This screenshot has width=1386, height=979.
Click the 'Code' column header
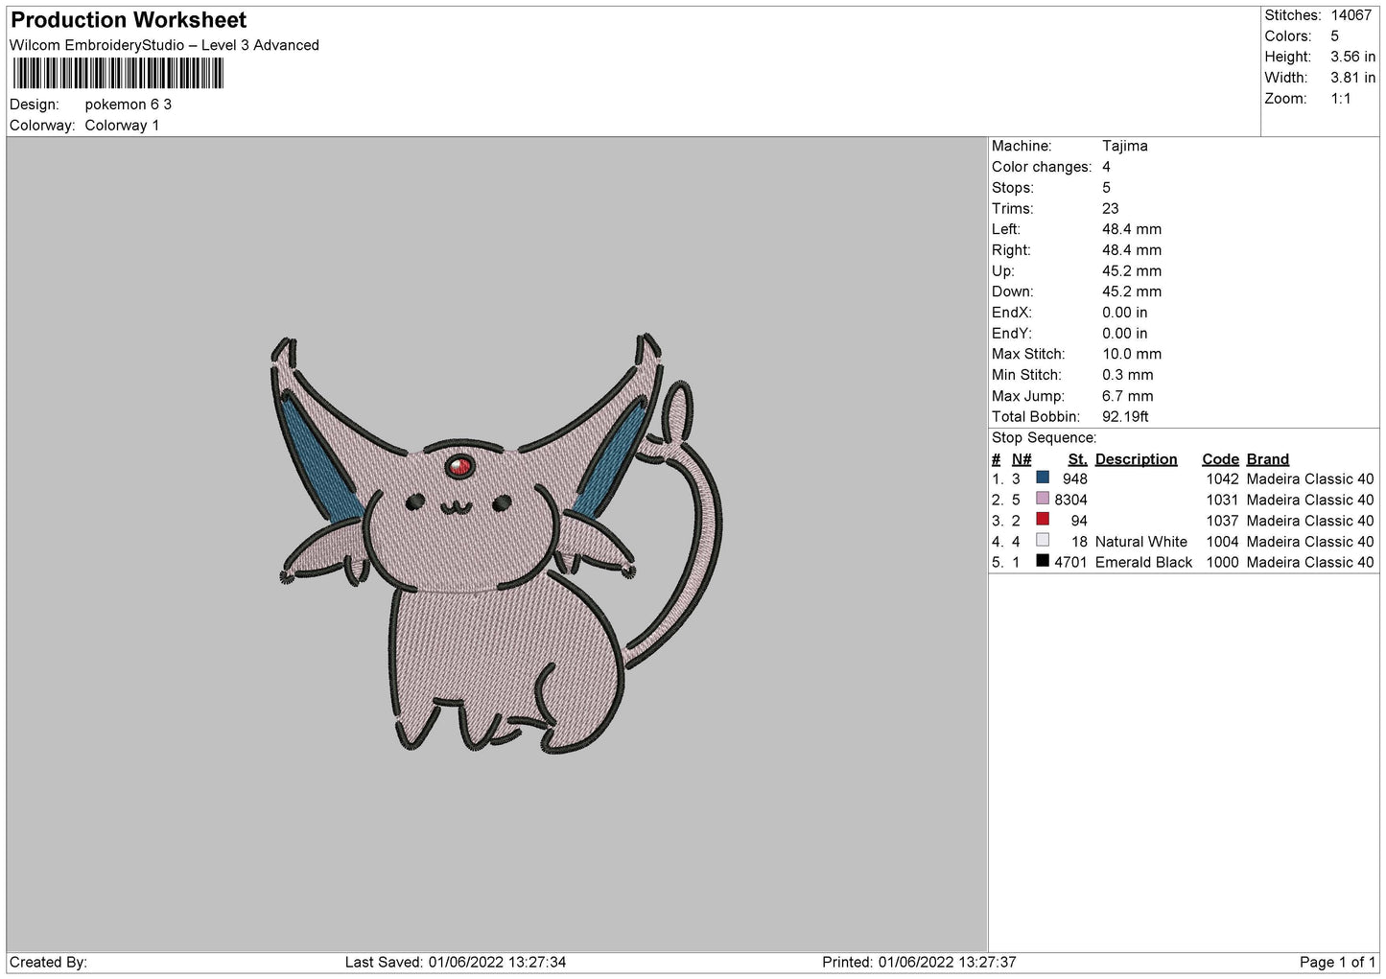coord(1220,459)
